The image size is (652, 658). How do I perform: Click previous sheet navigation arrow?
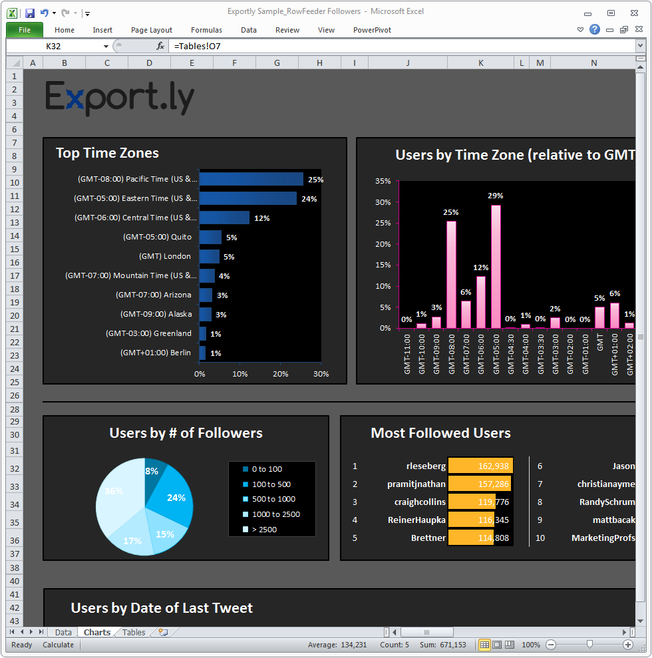coord(21,632)
